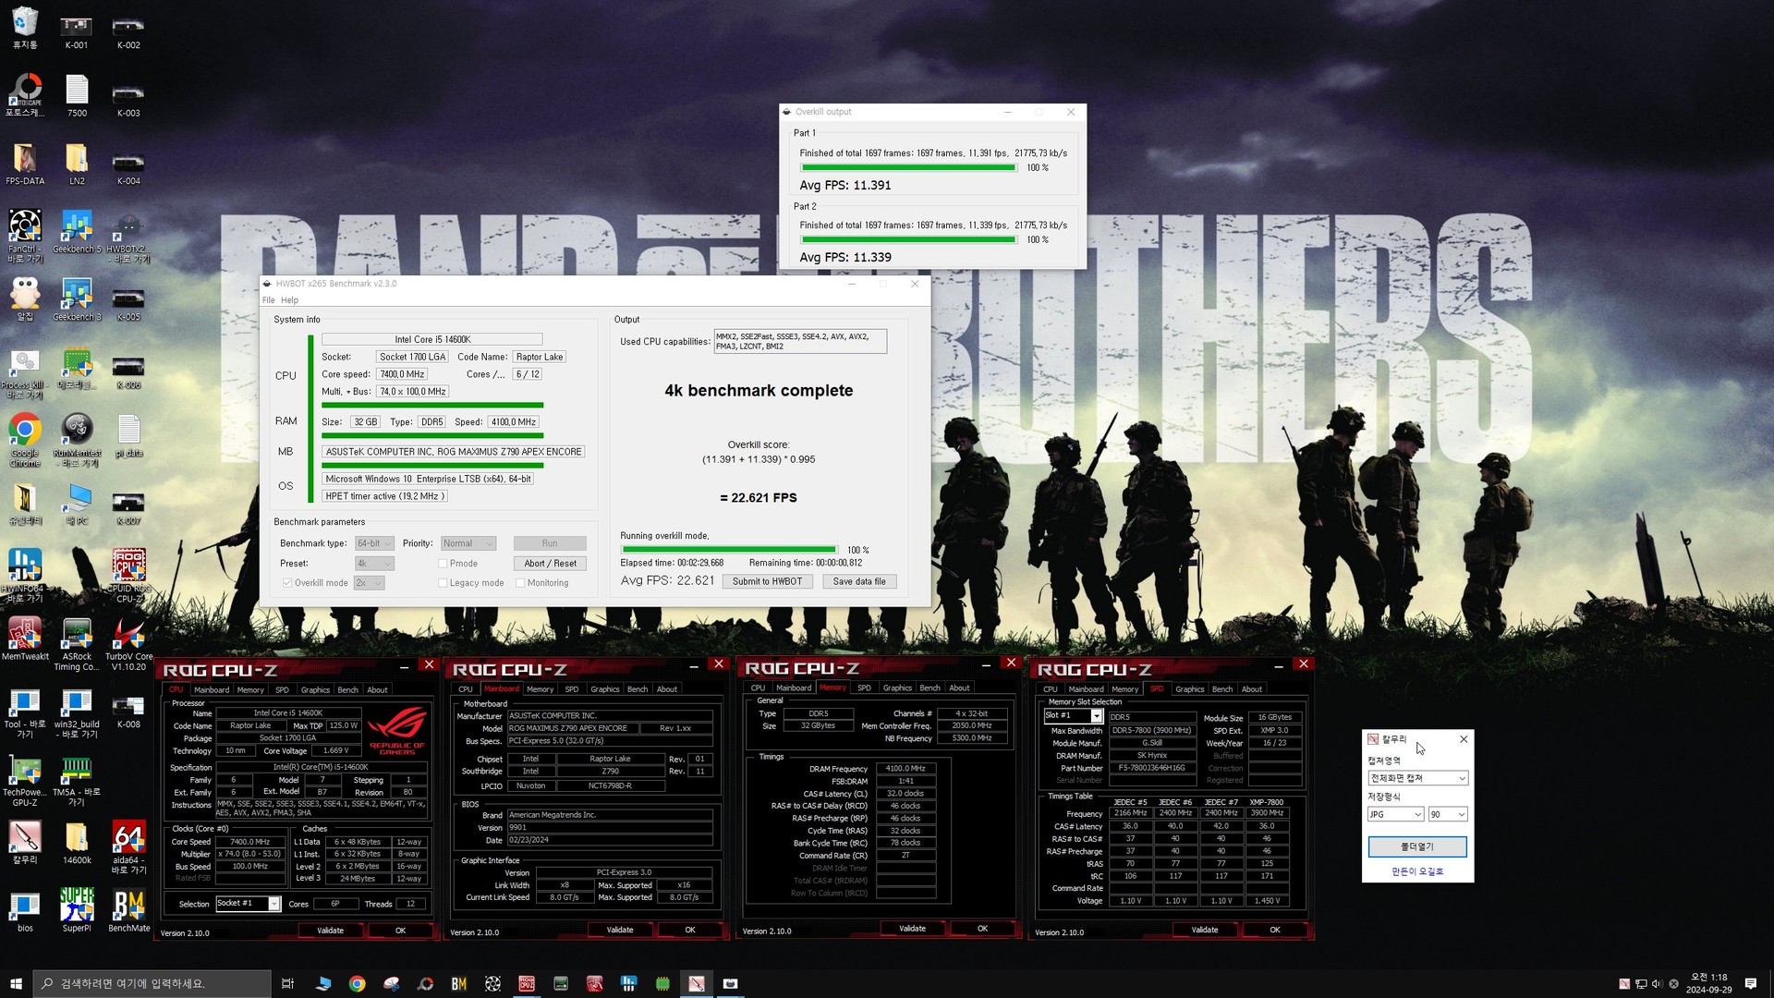Open the bios desktop icon
Viewport: 1774px width, 998px height.
25,910
